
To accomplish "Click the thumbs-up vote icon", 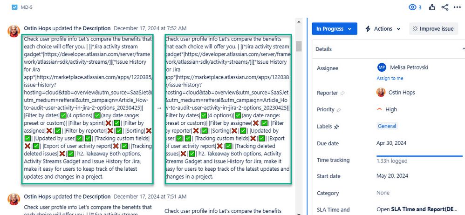I will [432, 7].
